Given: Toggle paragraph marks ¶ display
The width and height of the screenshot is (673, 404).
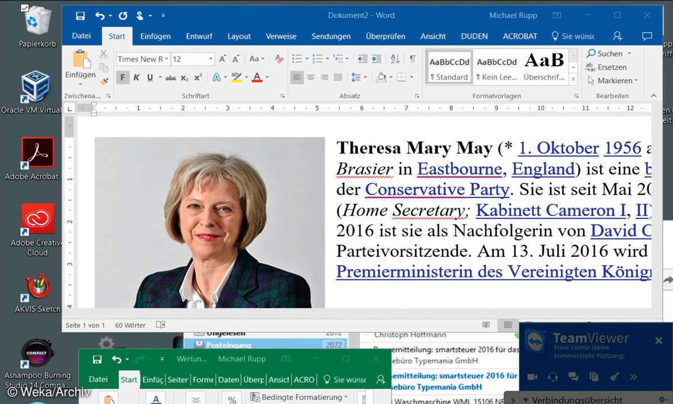Looking at the screenshot, I should click(413, 59).
